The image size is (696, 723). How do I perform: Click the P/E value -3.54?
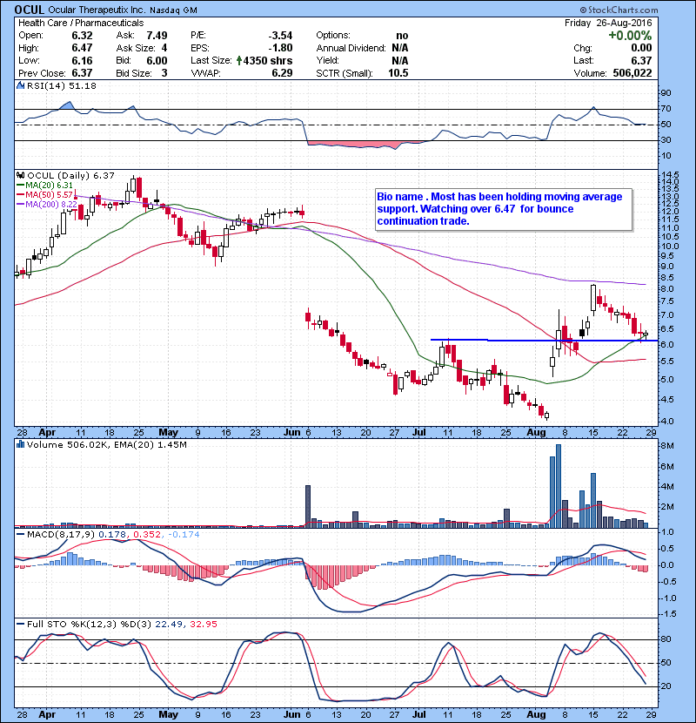tap(280, 36)
